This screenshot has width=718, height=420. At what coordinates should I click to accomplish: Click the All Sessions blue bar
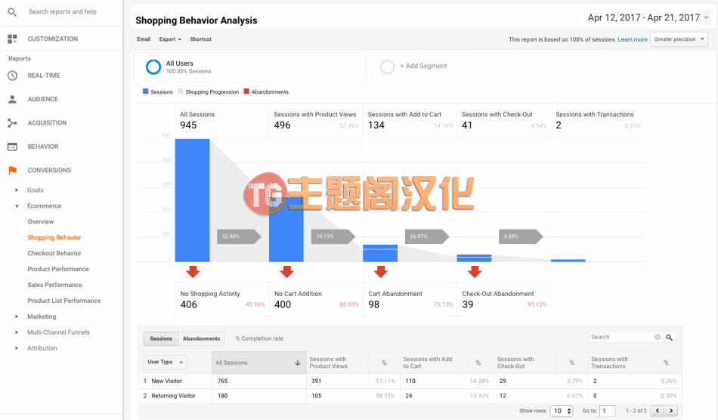[x=192, y=200]
